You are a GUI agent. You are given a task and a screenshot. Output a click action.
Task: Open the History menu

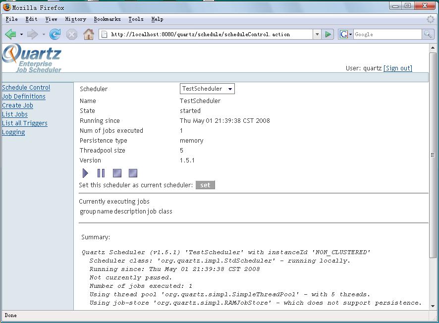tap(76, 19)
